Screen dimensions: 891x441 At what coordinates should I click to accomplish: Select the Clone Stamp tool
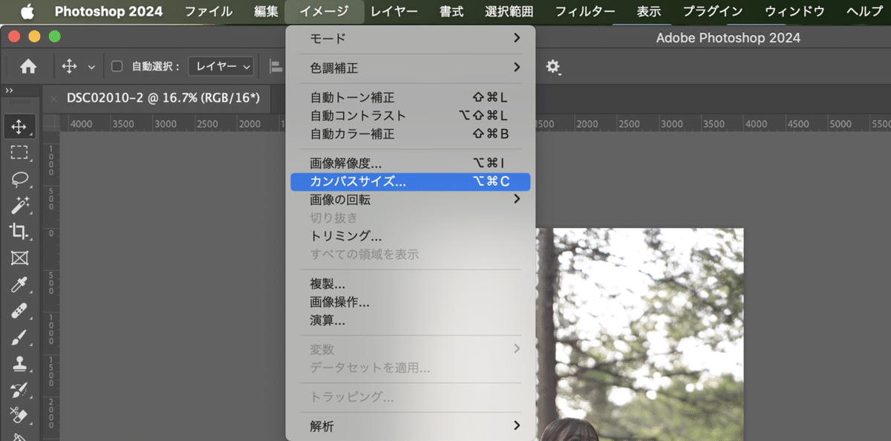19,364
